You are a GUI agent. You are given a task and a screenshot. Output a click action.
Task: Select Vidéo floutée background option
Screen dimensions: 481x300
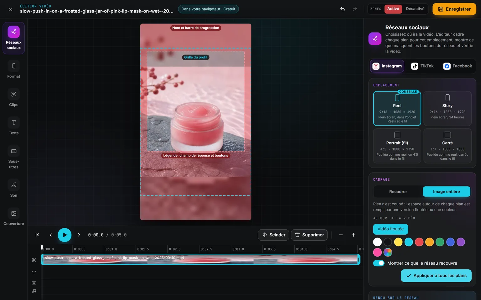click(x=390, y=229)
